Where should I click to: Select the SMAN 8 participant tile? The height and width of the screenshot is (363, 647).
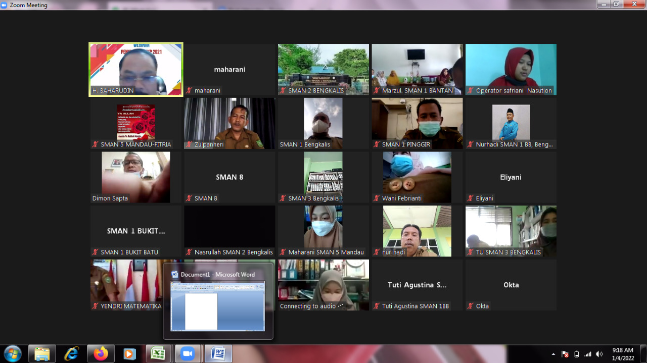click(229, 177)
